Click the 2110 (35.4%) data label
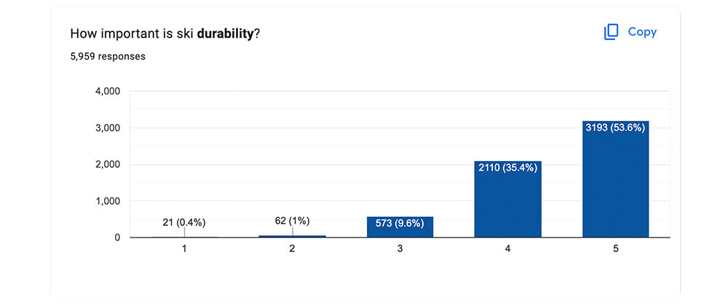 (x=508, y=168)
